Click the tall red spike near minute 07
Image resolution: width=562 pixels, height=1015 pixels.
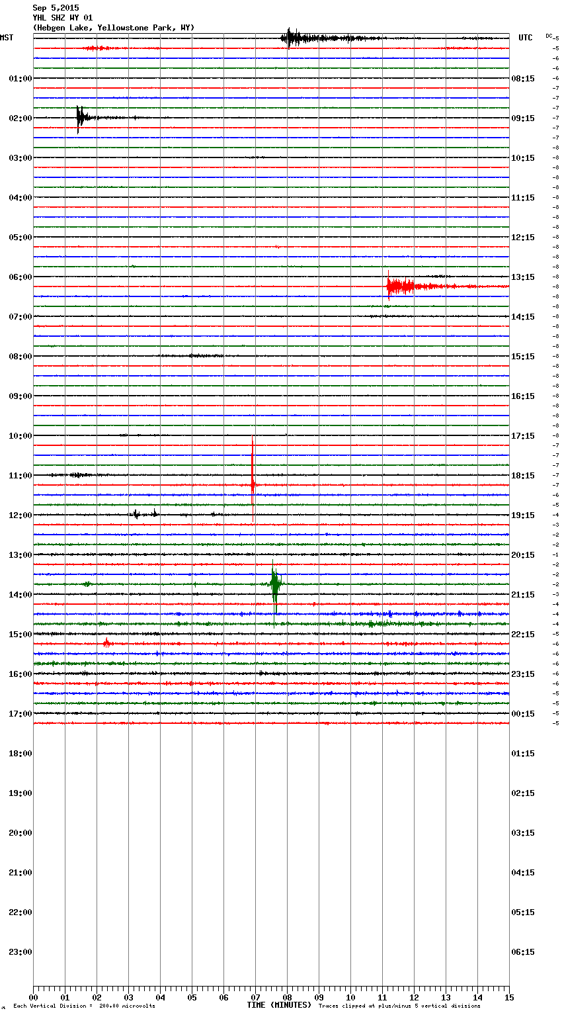tap(253, 480)
